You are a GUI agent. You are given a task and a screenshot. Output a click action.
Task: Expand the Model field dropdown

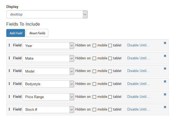(49, 71)
